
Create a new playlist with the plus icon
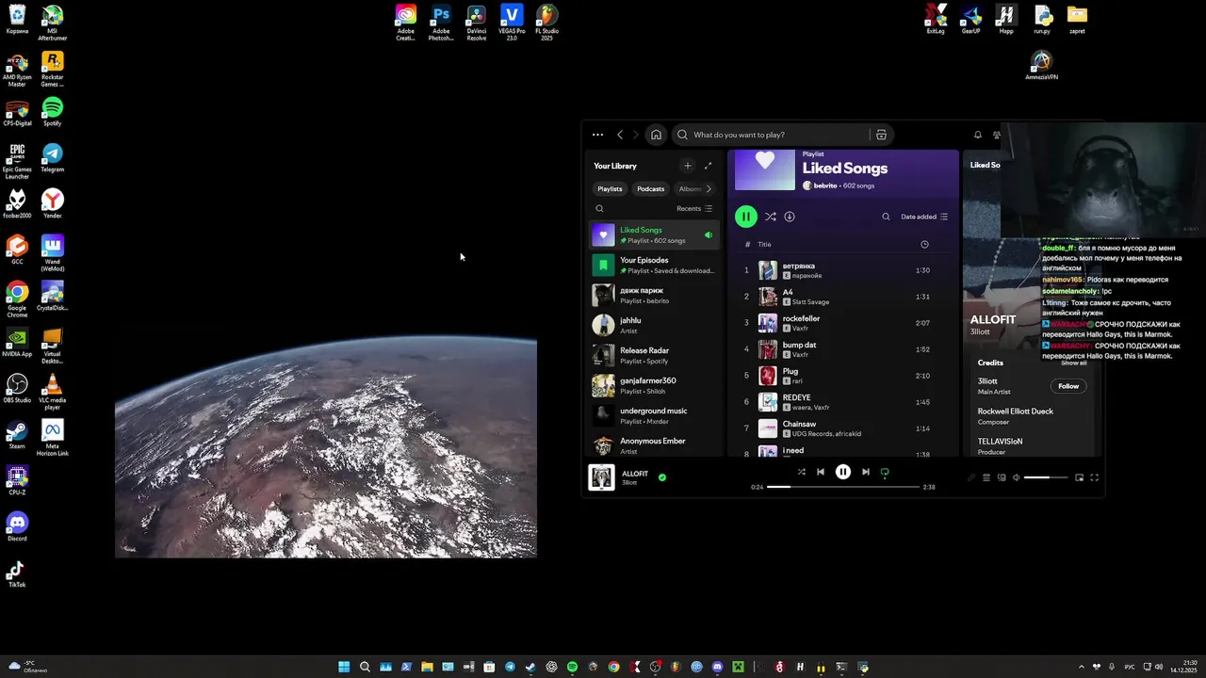point(687,166)
